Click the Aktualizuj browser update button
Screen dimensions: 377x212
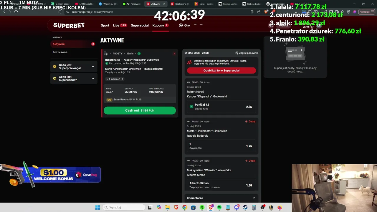(x=366, y=12)
